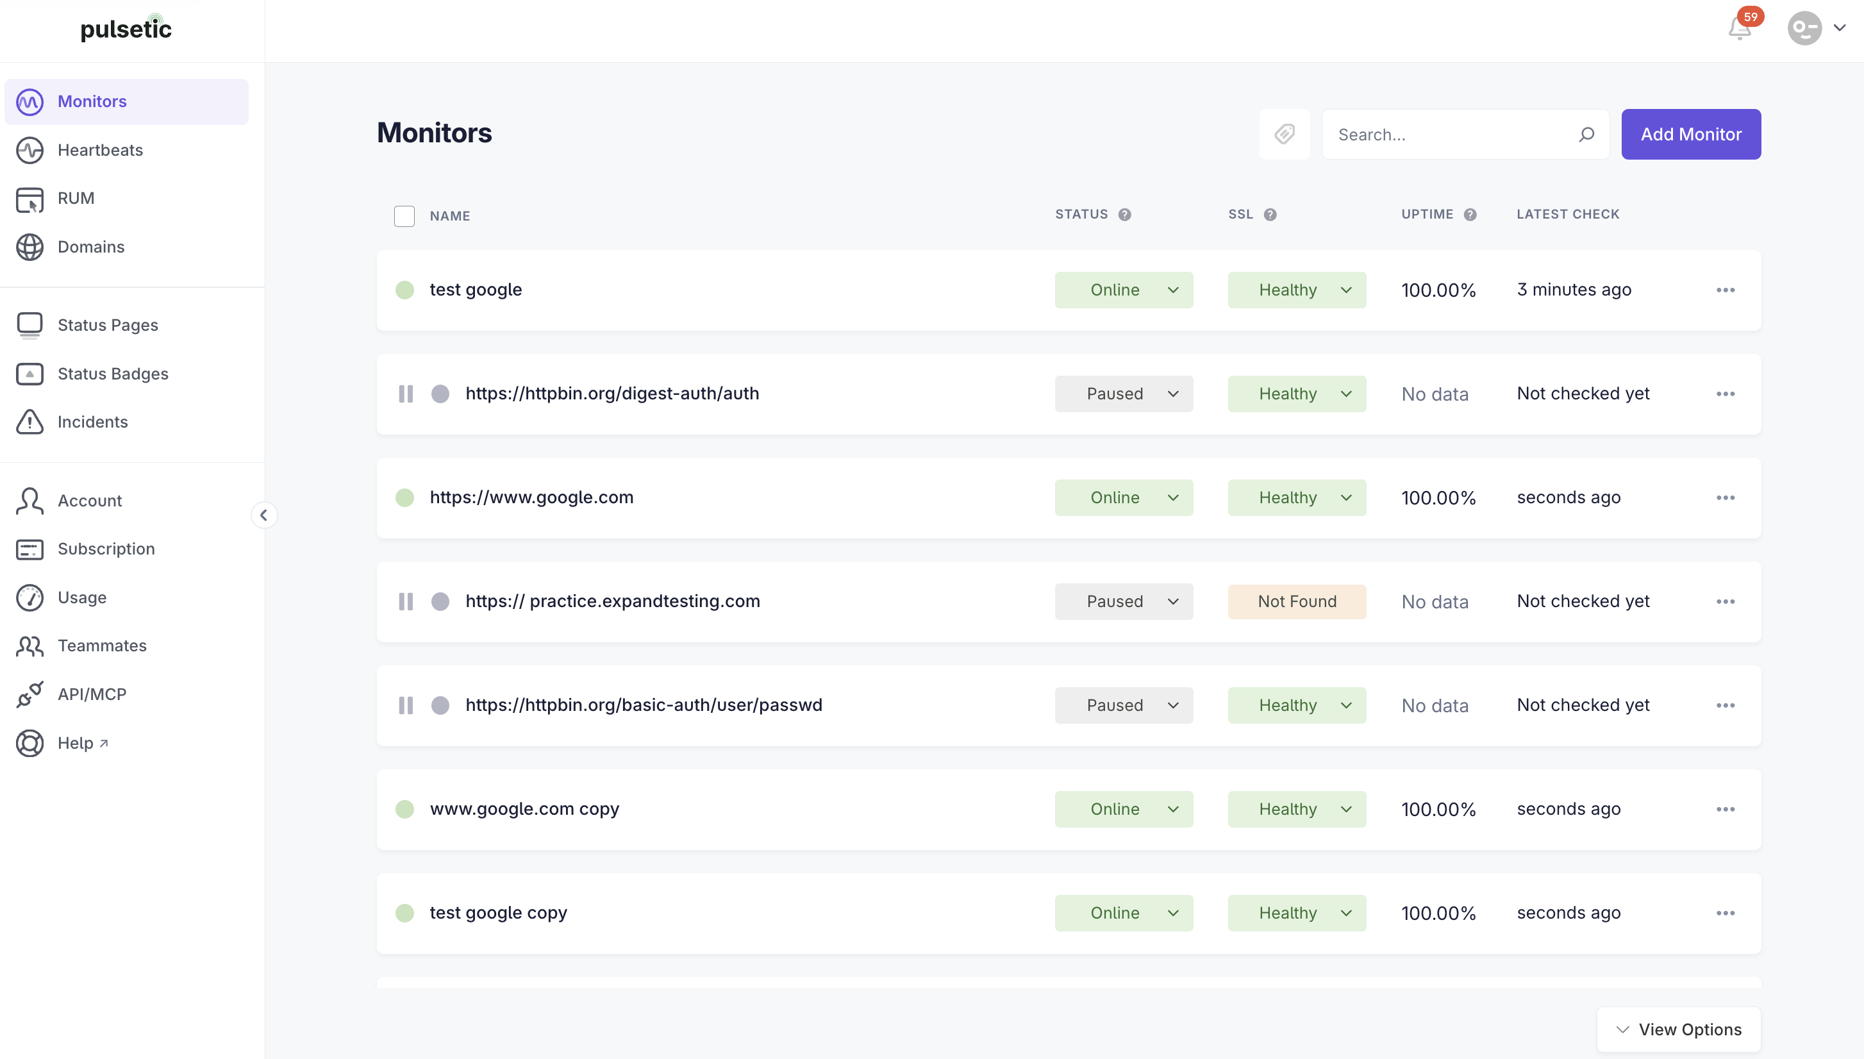Image resolution: width=1864 pixels, height=1059 pixels.
Task: Expand Healthy SSL dropdown for www.google.com copy
Action: point(1297,810)
